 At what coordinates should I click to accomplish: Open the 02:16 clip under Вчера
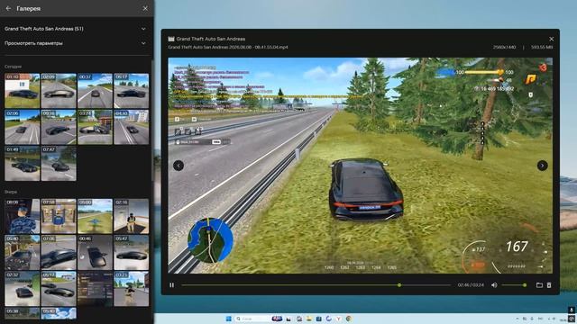click(132, 216)
